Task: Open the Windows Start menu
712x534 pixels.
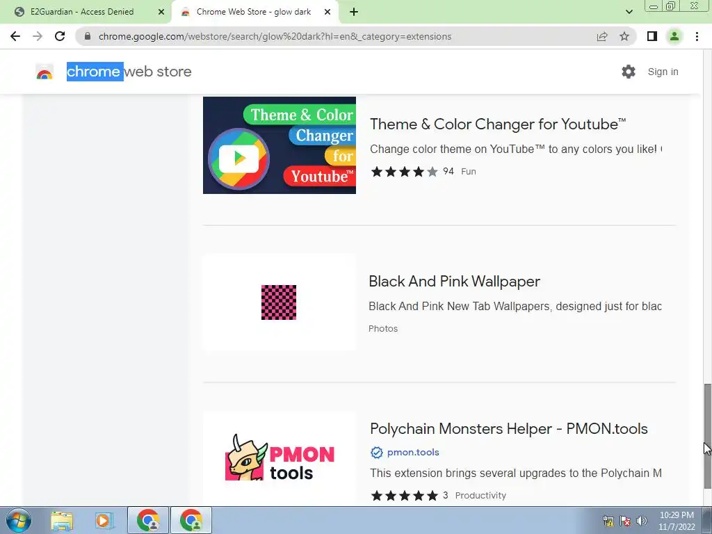Action: (x=19, y=520)
